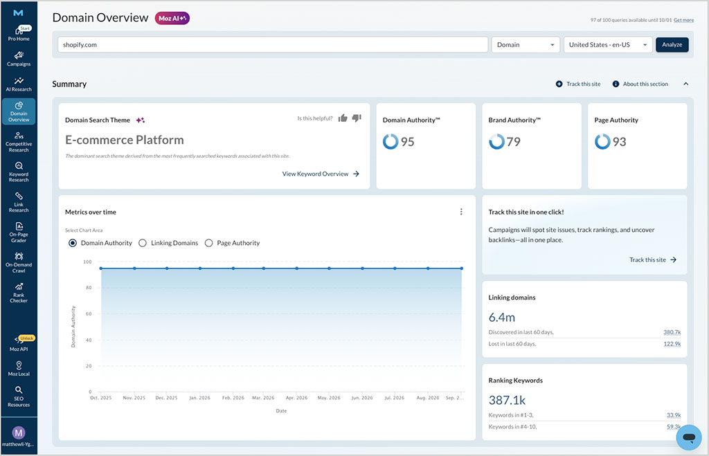Click the thumbs down icon
The height and width of the screenshot is (456, 709).
[x=357, y=118]
